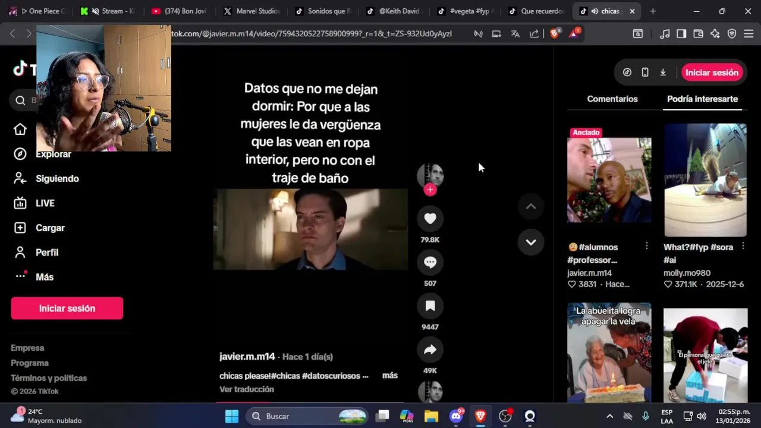
Task: Open the Brave VPN shield icon
Action: click(x=732, y=34)
